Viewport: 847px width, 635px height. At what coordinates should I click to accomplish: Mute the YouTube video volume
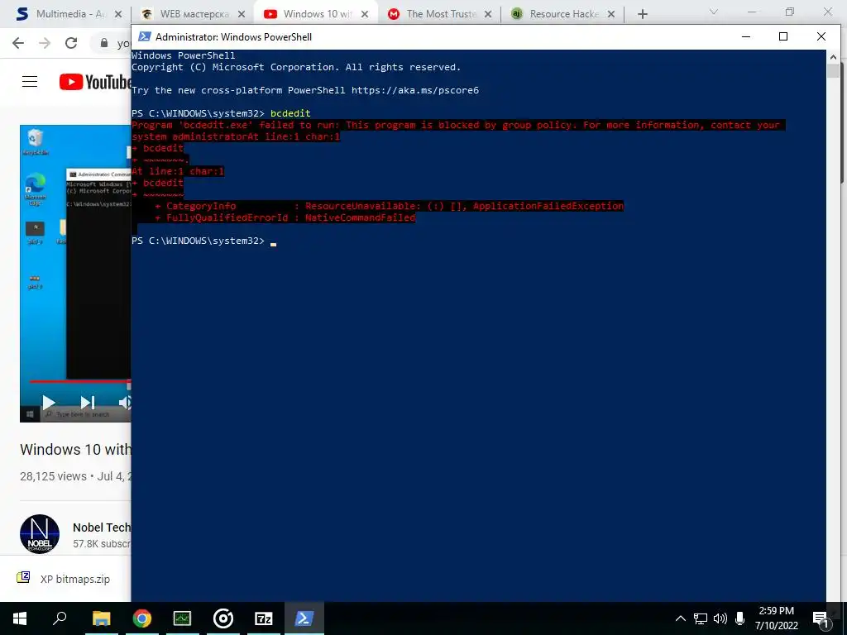[125, 403]
